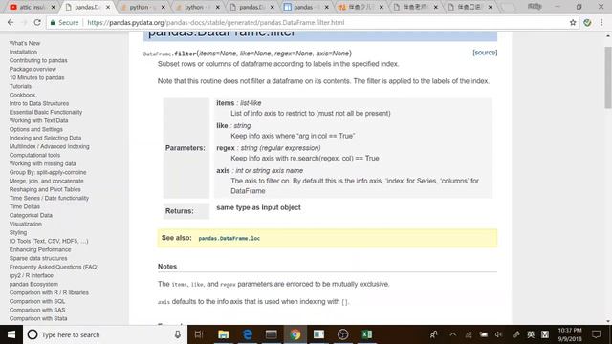The height and width of the screenshot is (344, 612).
Task: Bookmark this page with the star icon
Action: [x=573, y=23]
